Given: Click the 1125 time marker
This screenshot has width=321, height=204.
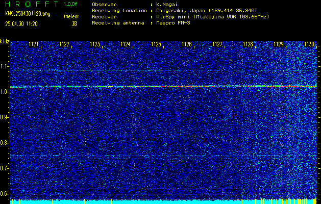Looking at the screenshot, I should (x=156, y=44).
